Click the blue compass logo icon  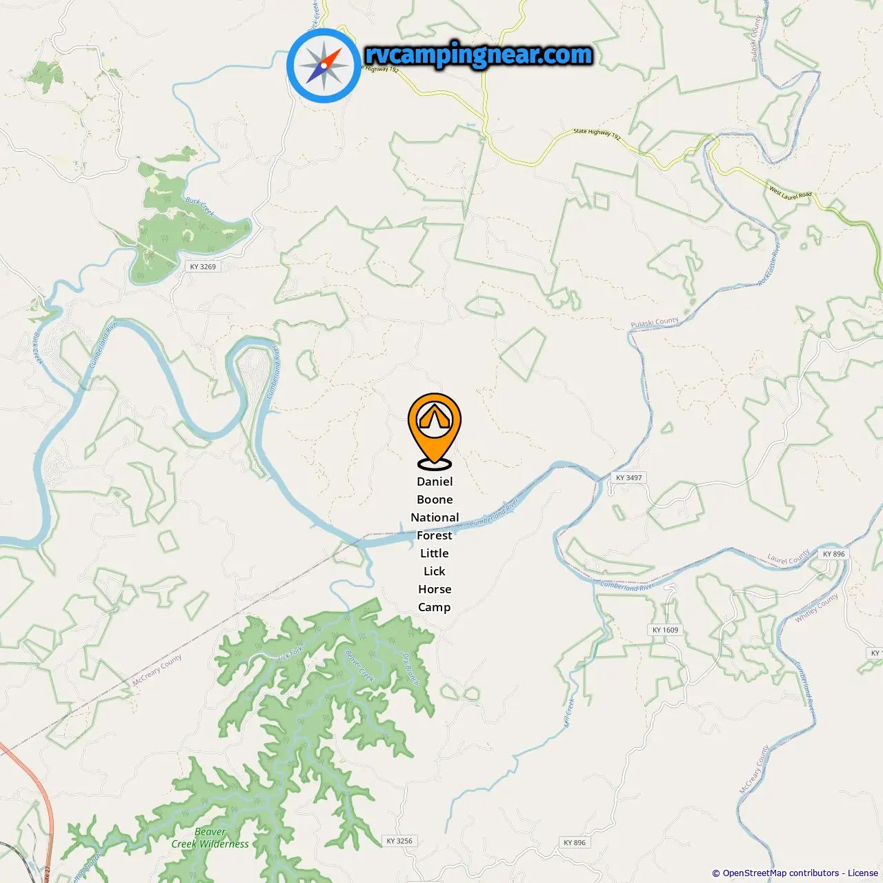(324, 66)
